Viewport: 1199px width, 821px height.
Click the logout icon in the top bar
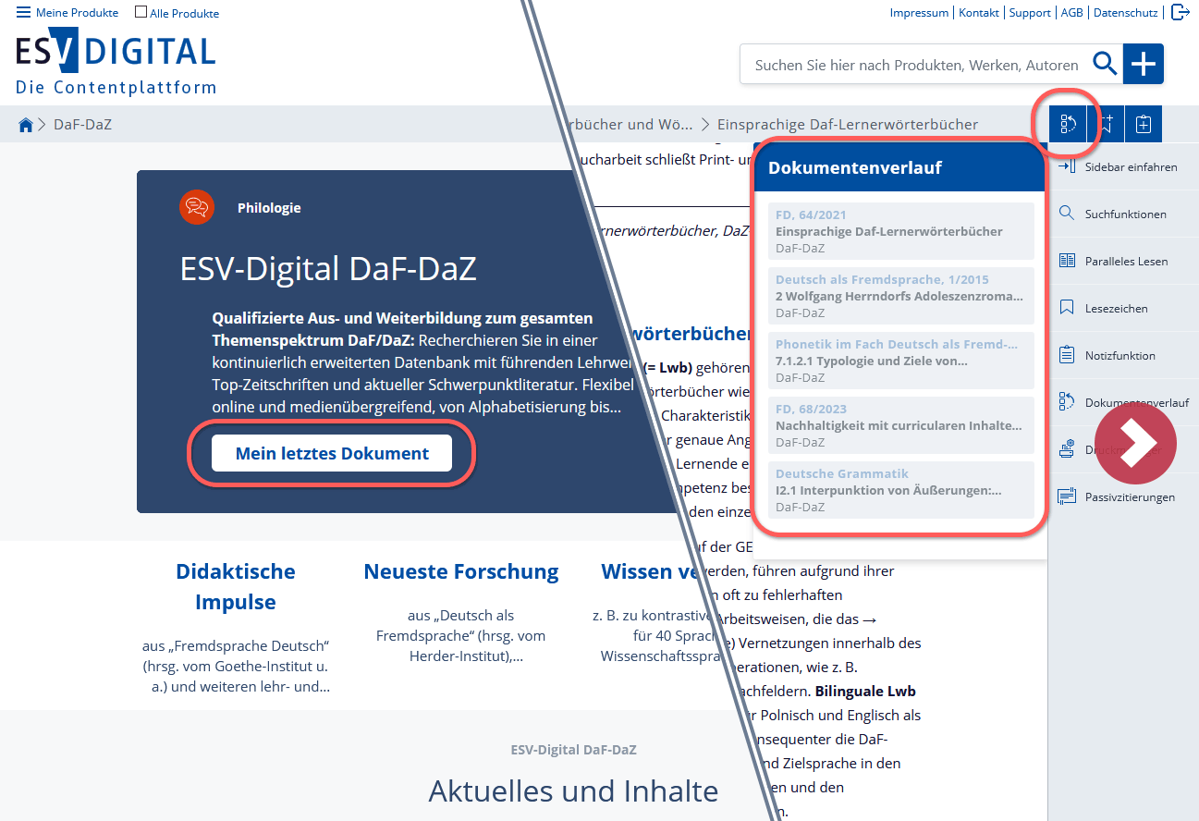pos(1180,12)
